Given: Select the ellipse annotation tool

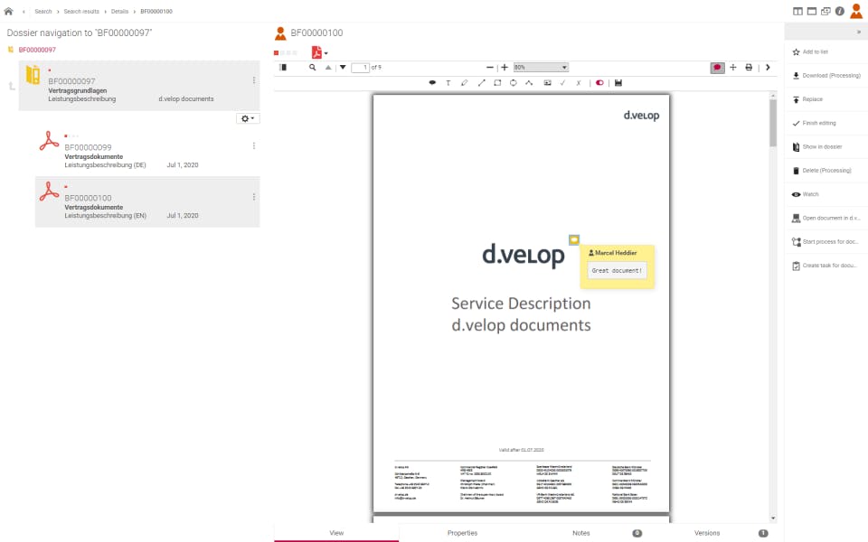Looking at the screenshot, I should pos(514,82).
